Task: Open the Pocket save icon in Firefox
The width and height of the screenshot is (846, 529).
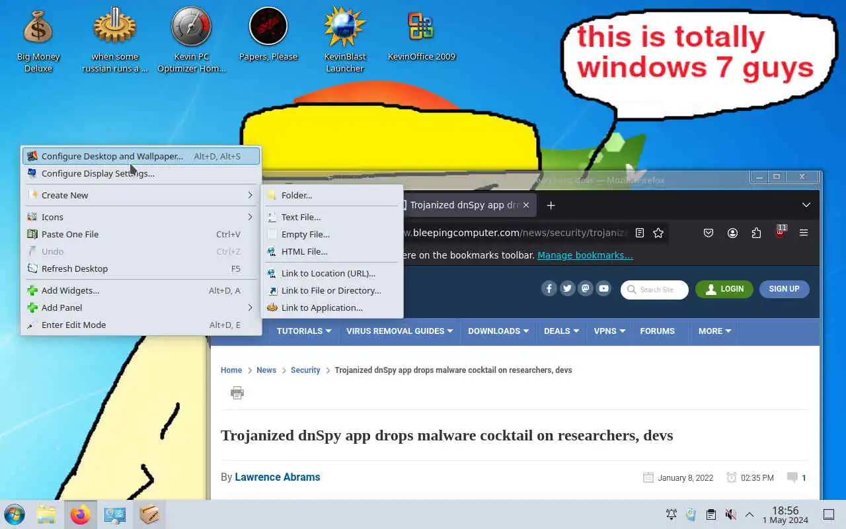Action: click(x=709, y=233)
